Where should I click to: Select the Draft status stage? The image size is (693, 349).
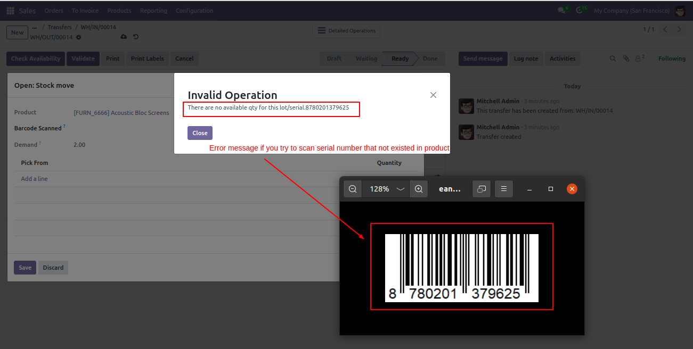[x=334, y=59]
